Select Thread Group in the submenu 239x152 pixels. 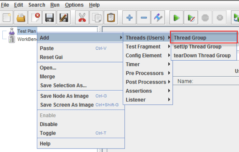point(204,38)
